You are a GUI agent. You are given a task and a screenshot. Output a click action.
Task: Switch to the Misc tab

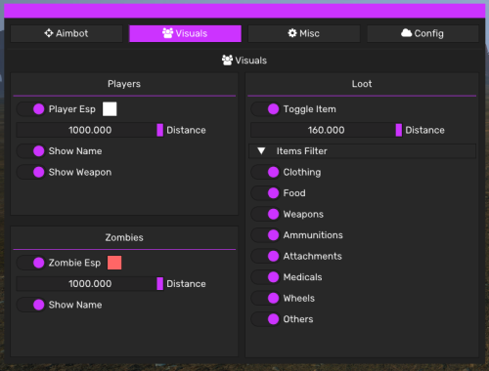[x=304, y=33]
